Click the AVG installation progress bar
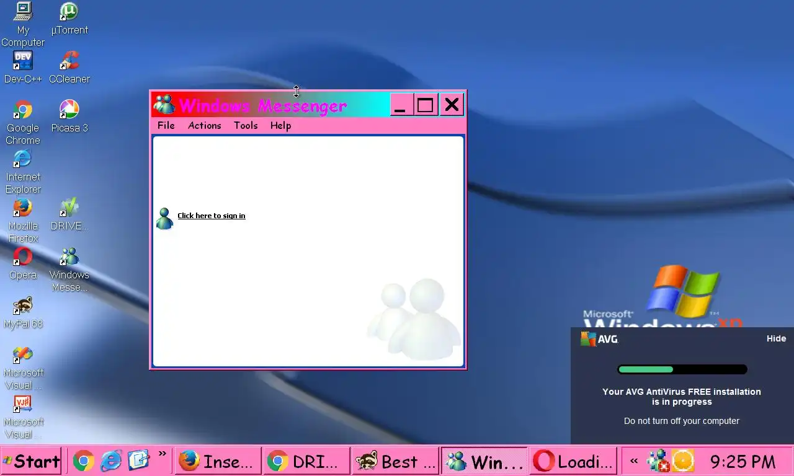The width and height of the screenshot is (794, 476). point(682,369)
